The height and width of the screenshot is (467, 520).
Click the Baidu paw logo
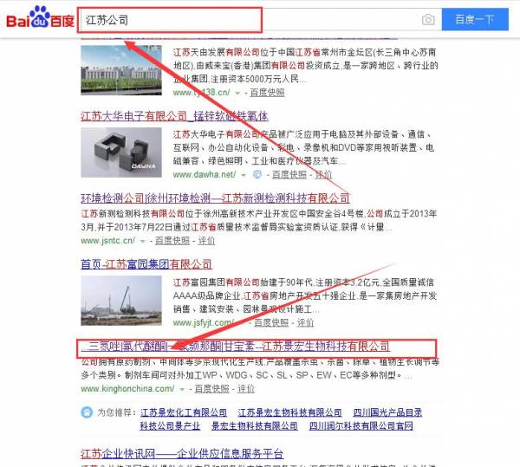coord(40,17)
